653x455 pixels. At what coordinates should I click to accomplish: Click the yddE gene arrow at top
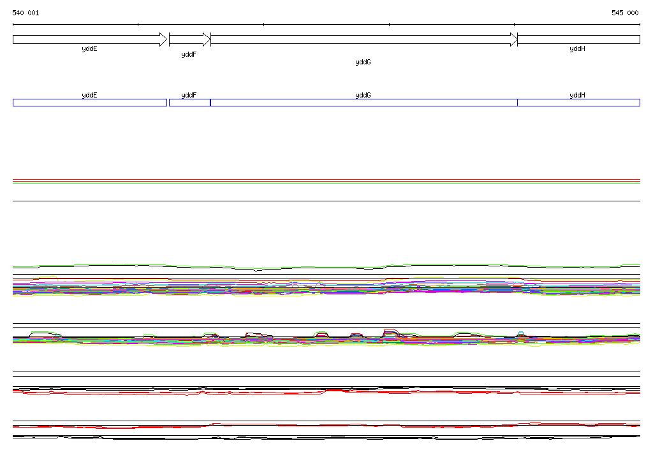tap(89, 40)
